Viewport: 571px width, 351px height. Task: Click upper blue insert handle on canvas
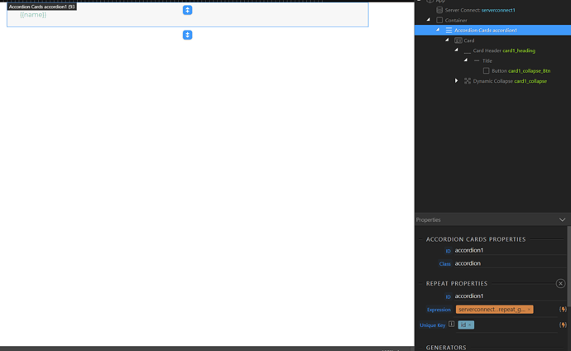[187, 10]
